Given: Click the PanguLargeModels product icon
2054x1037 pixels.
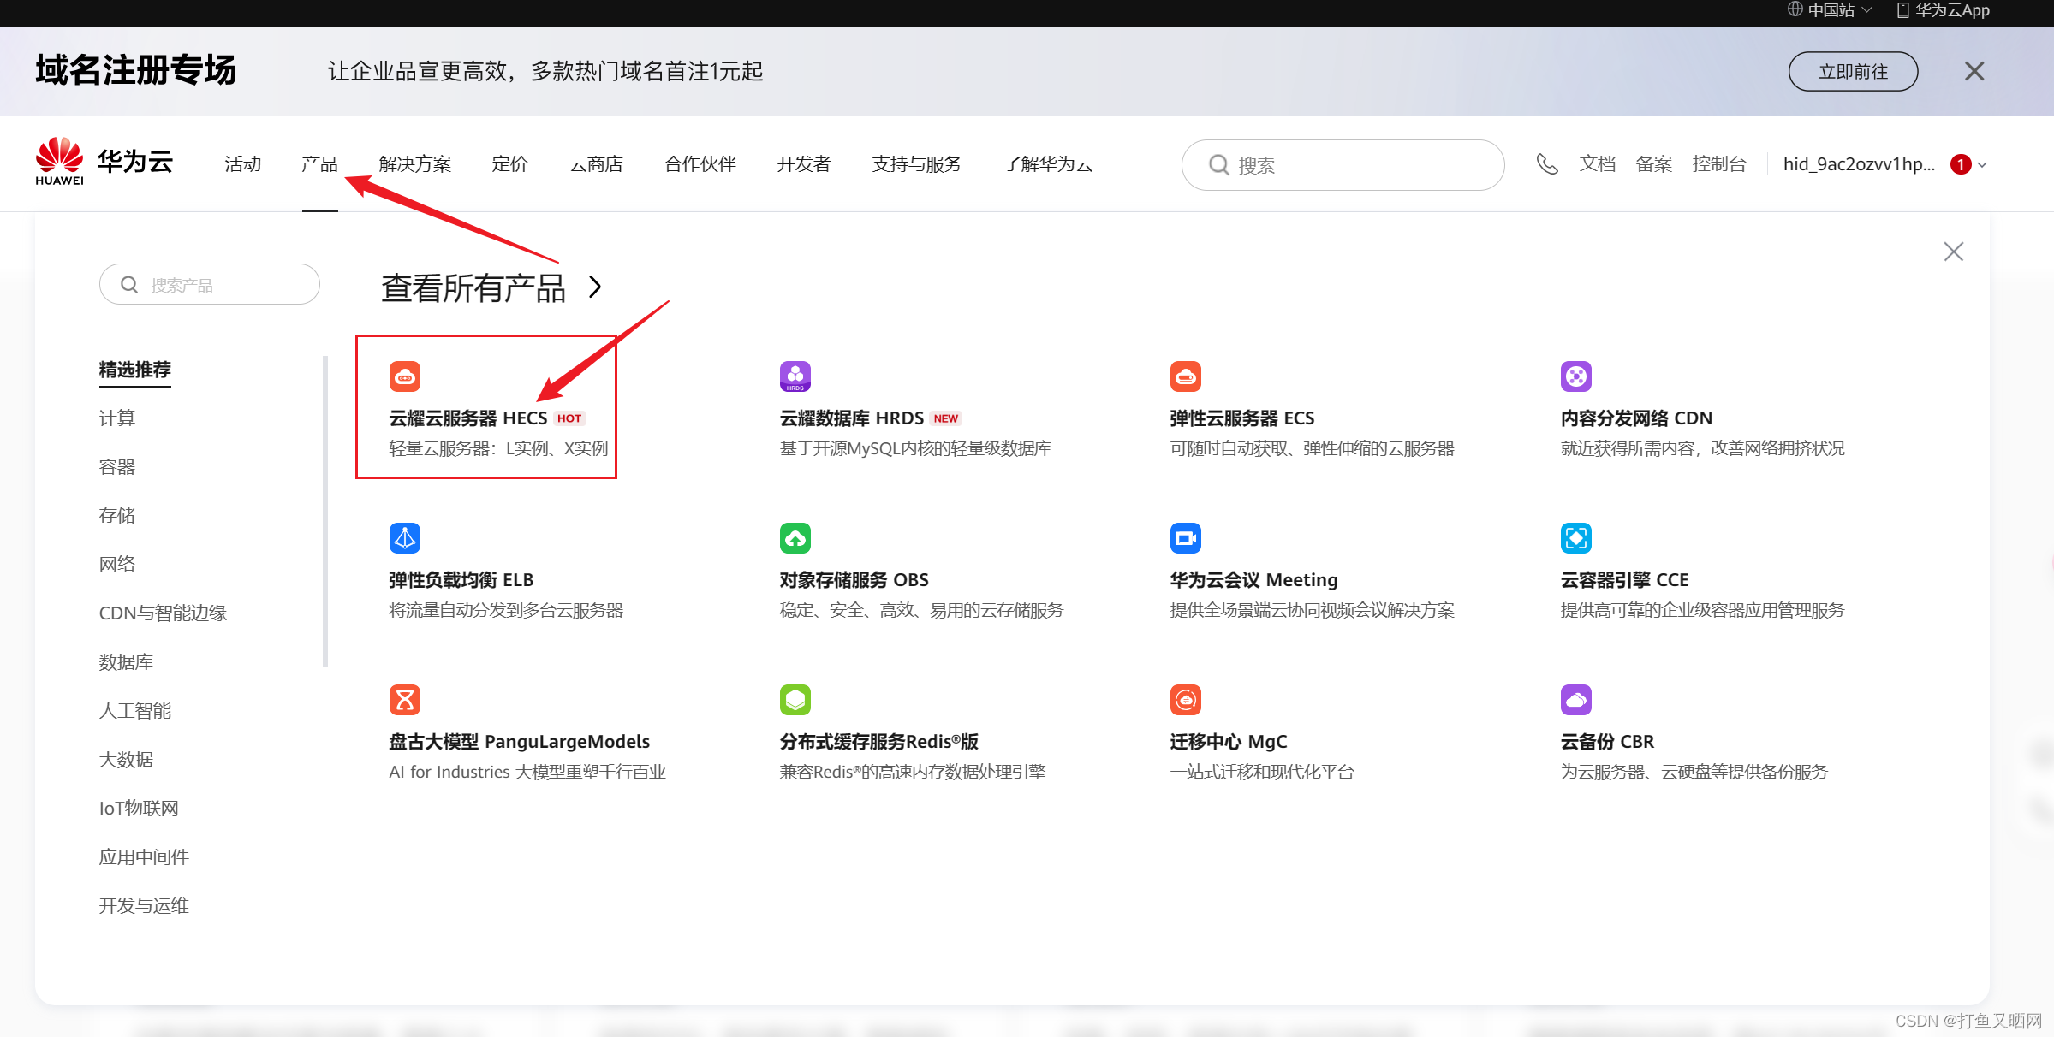Looking at the screenshot, I should pyautogui.click(x=405, y=700).
